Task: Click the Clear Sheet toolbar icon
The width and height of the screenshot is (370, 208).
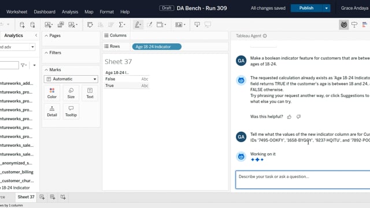Action: coord(72,25)
